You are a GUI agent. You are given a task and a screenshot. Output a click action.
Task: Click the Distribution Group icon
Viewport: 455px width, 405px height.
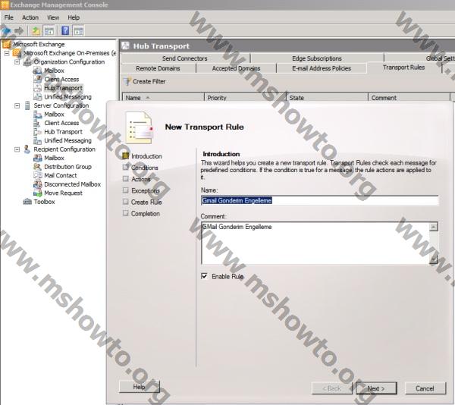[37, 167]
